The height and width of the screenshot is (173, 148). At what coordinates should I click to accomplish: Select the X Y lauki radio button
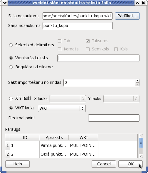pyautogui.click(x=11, y=99)
